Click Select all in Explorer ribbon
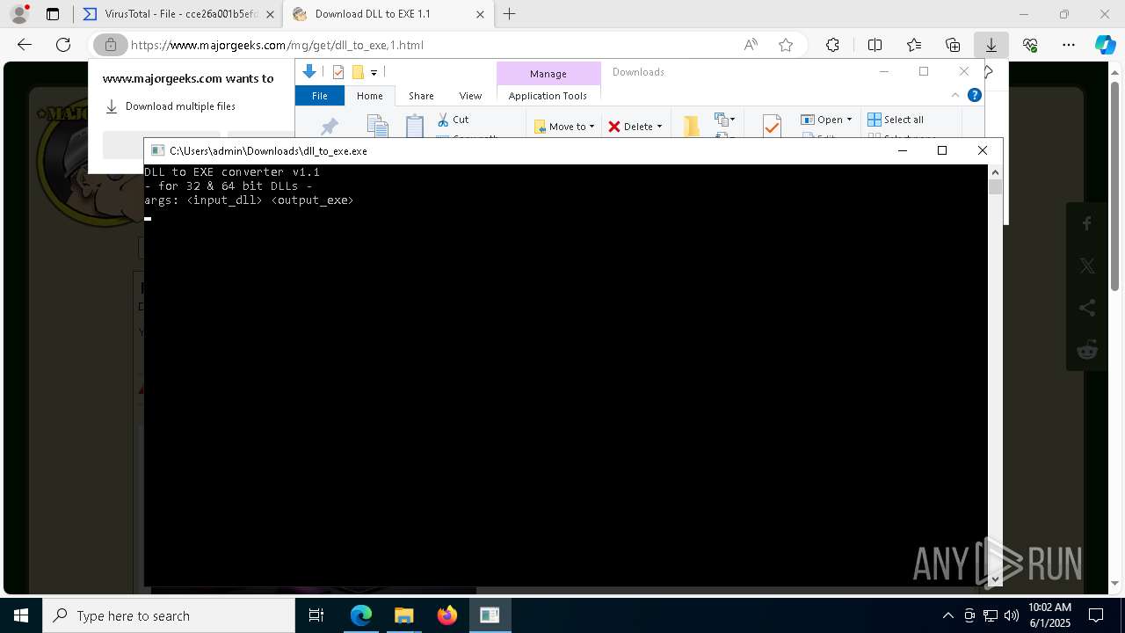The width and height of the screenshot is (1125, 633). pyautogui.click(x=896, y=120)
